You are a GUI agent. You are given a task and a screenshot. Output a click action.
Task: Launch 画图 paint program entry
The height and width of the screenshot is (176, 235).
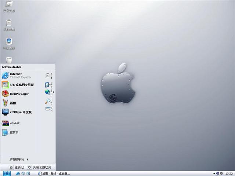point(9,103)
